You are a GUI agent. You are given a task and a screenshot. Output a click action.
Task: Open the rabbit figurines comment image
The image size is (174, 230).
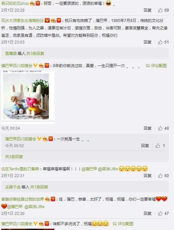tap(28, 97)
